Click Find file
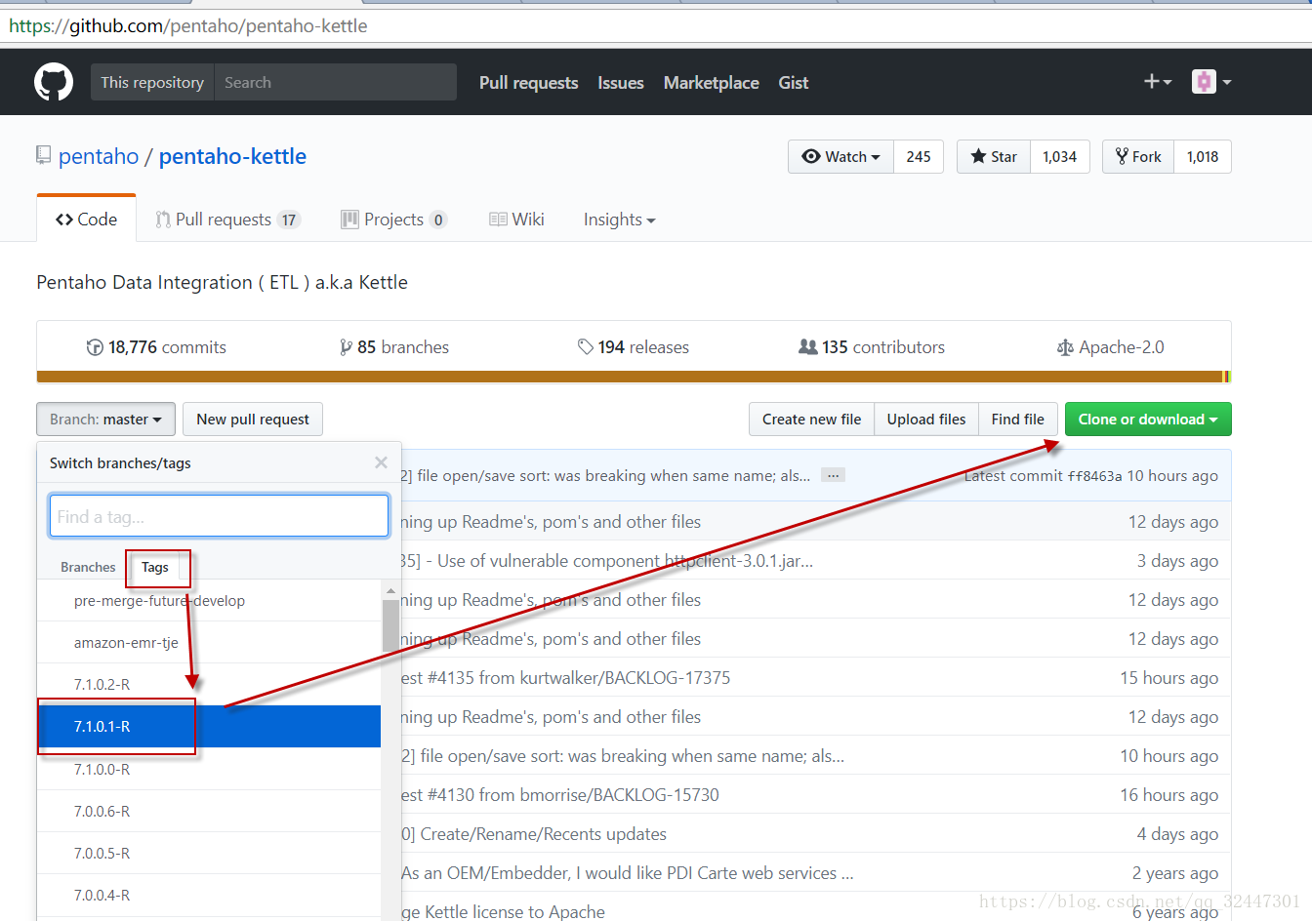This screenshot has height=921, width=1312. 1018,420
